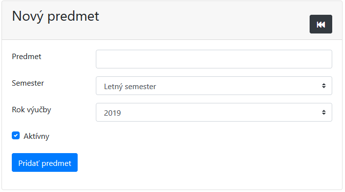The image size is (345, 192).
Task: Click the empty subject name field
Action: click(214, 59)
